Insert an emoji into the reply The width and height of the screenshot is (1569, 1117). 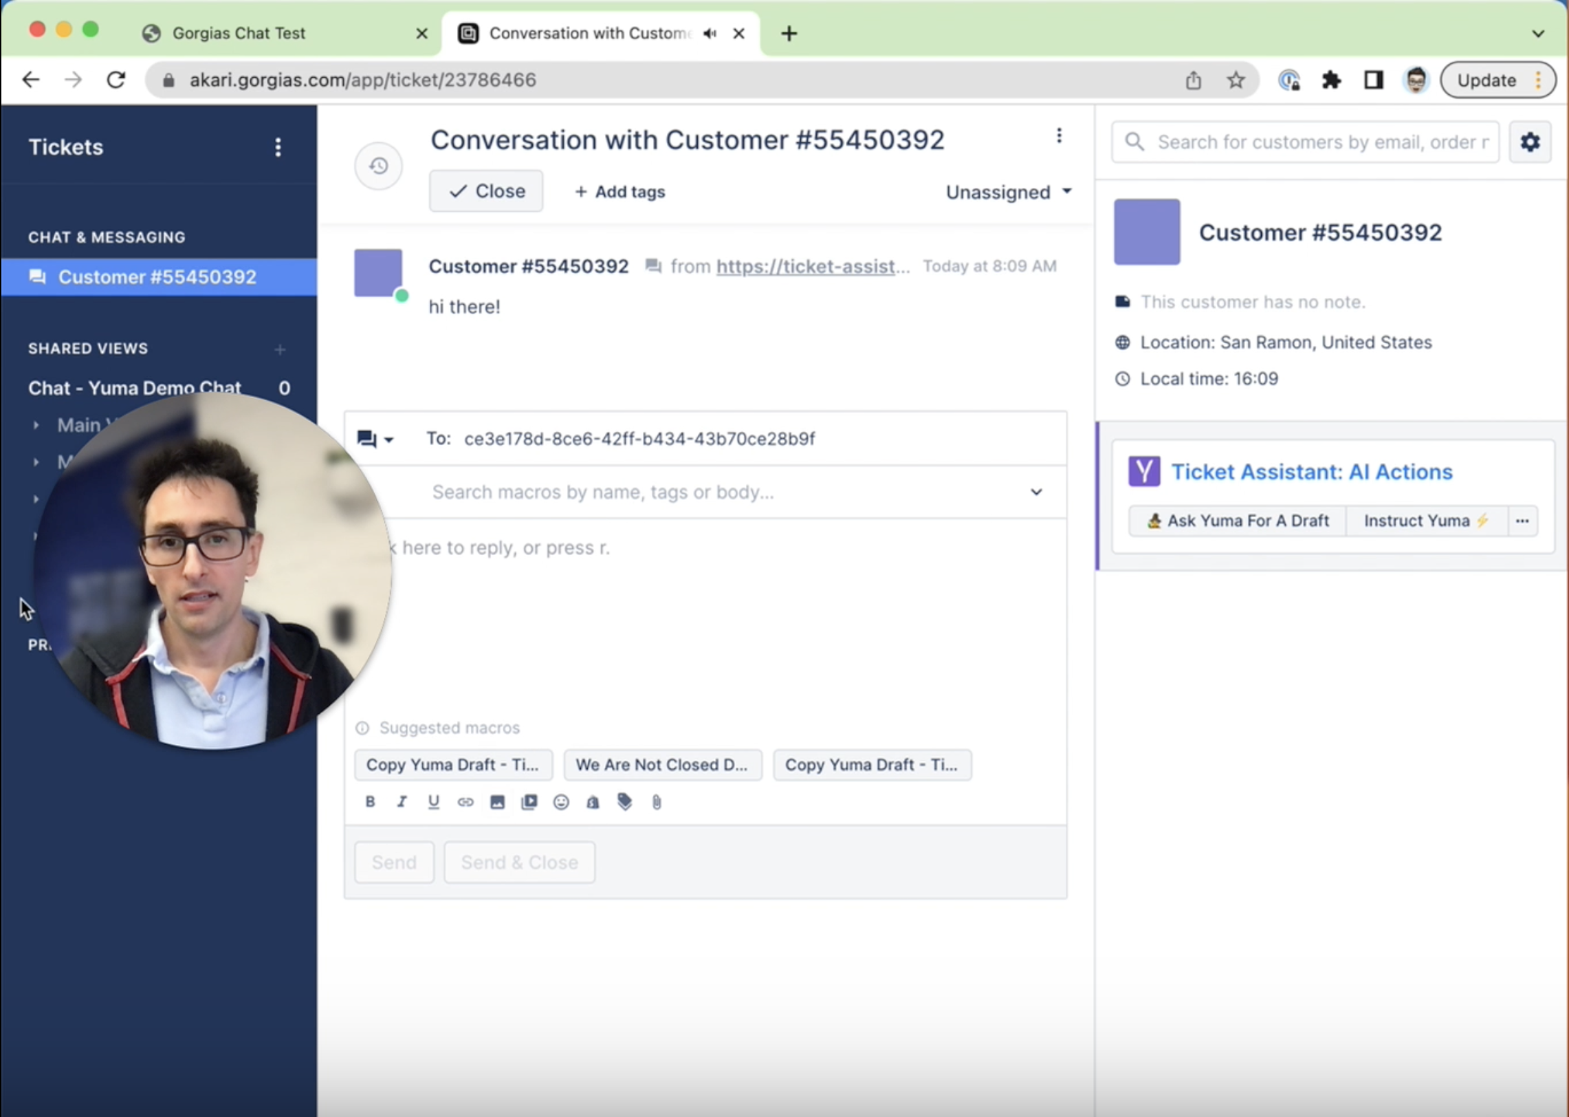pos(560,801)
